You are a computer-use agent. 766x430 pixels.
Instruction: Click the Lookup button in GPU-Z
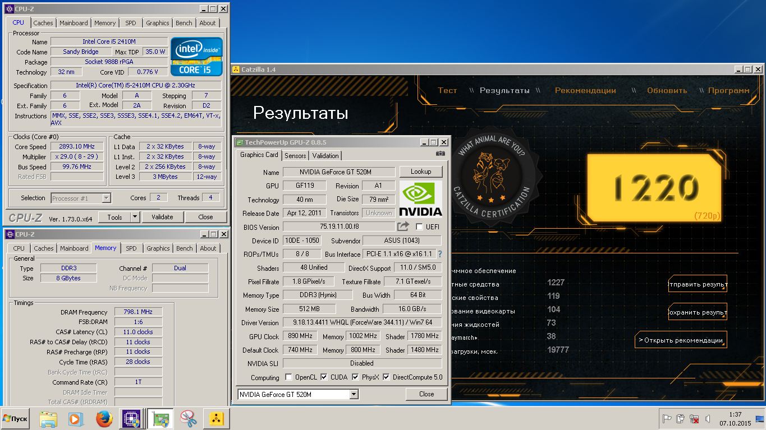coord(421,172)
